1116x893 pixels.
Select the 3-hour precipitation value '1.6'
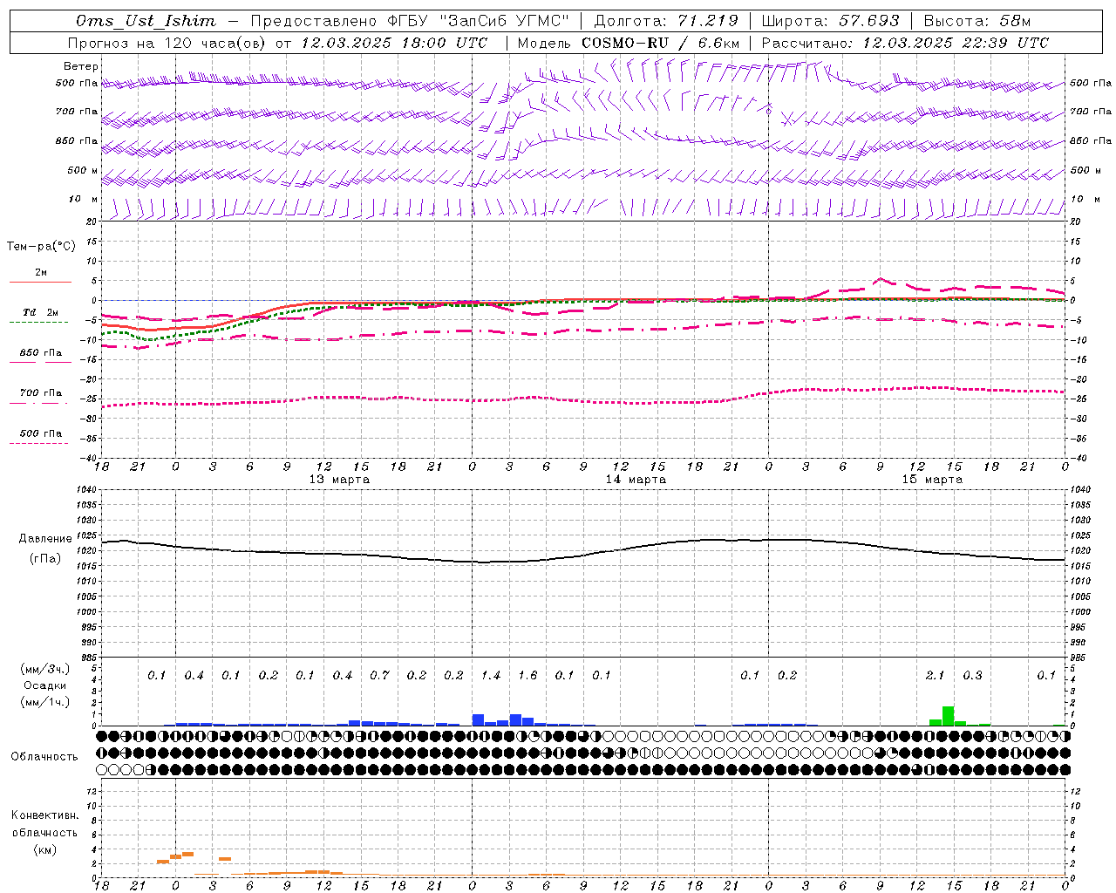tap(527, 675)
